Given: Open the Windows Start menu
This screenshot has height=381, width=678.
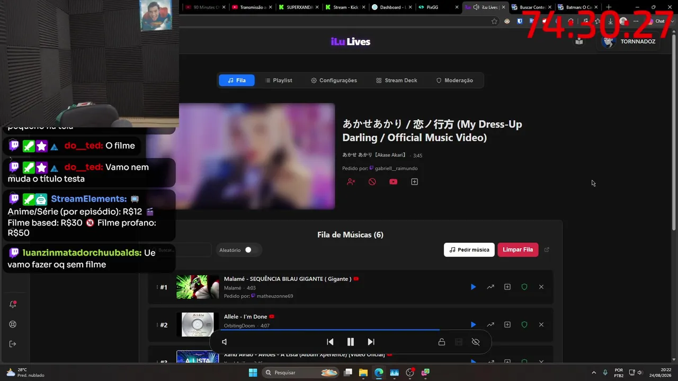Looking at the screenshot, I should pyautogui.click(x=253, y=373).
